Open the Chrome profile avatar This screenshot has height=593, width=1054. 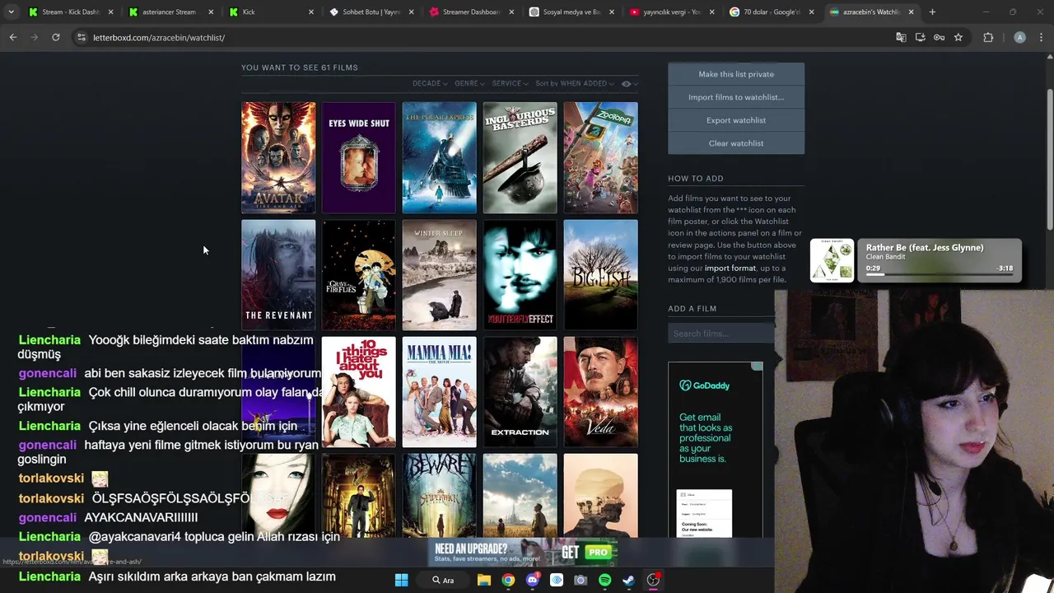pyautogui.click(x=1019, y=37)
